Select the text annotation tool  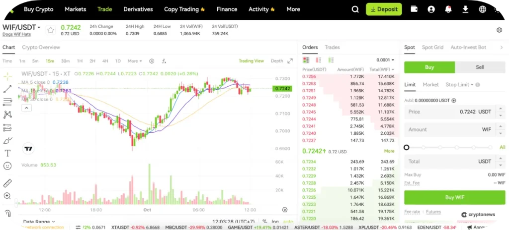click(x=7, y=153)
